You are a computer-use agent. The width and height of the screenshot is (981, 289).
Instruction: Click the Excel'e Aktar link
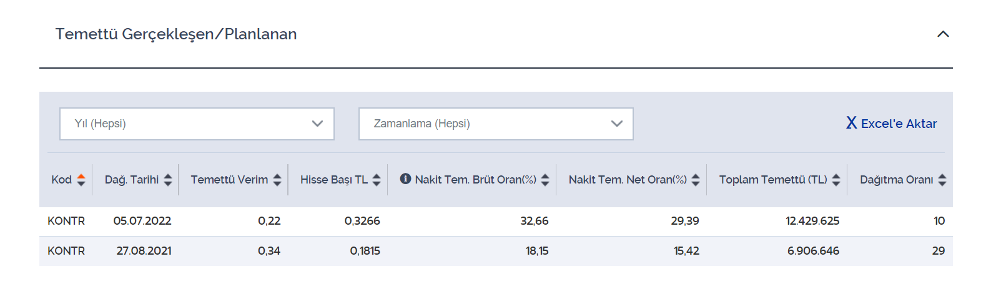[x=892, y=124]
